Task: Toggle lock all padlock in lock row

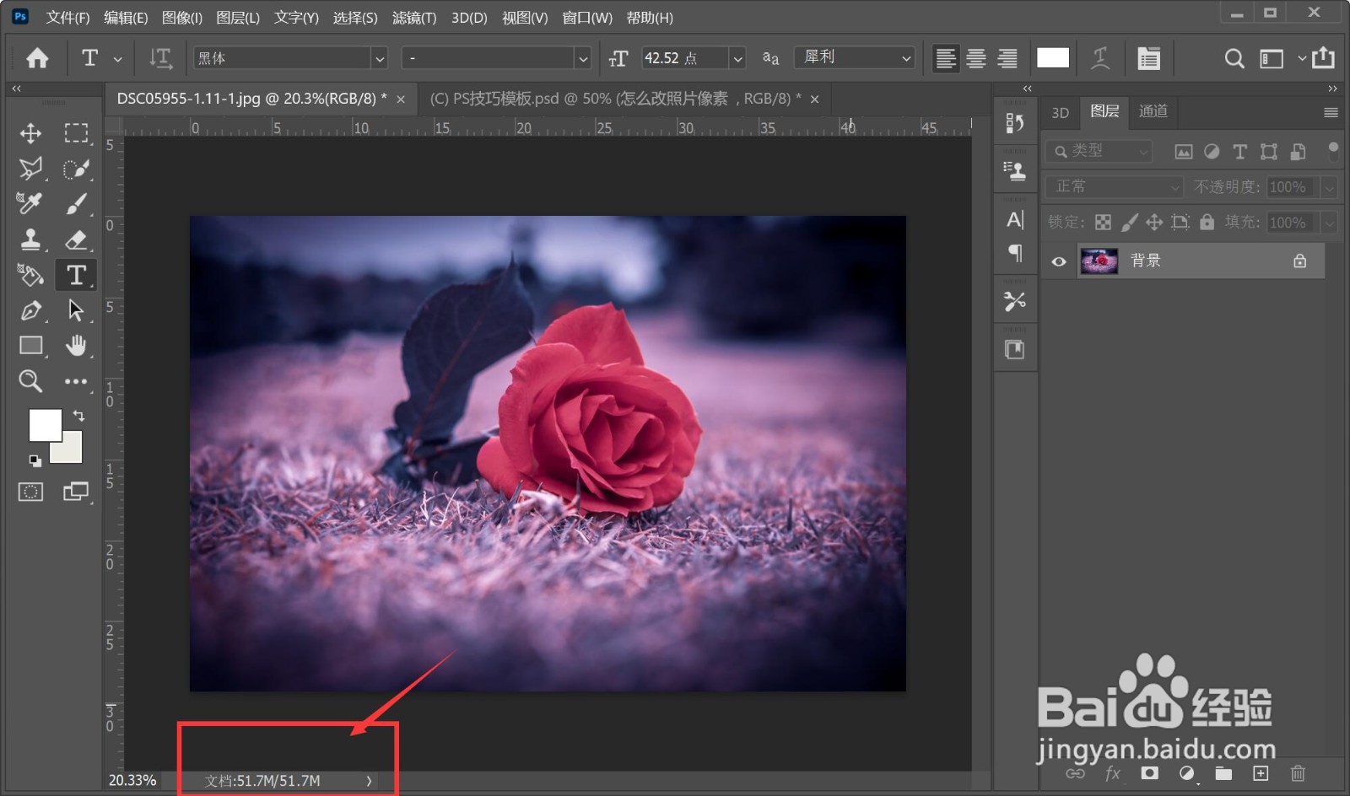Action: coord(1207,222)
